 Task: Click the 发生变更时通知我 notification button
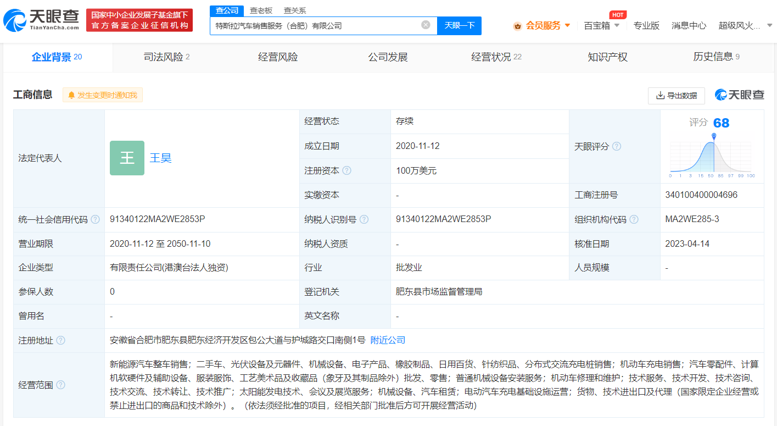pyautogui.click(x=103, y=95)
